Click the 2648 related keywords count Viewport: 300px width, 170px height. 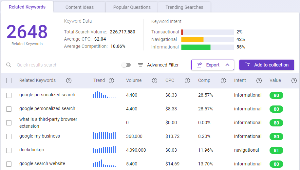click(27, 32)
